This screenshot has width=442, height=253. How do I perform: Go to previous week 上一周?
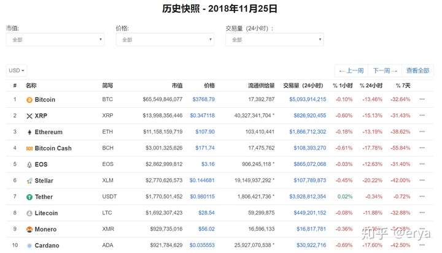point(351,70)
